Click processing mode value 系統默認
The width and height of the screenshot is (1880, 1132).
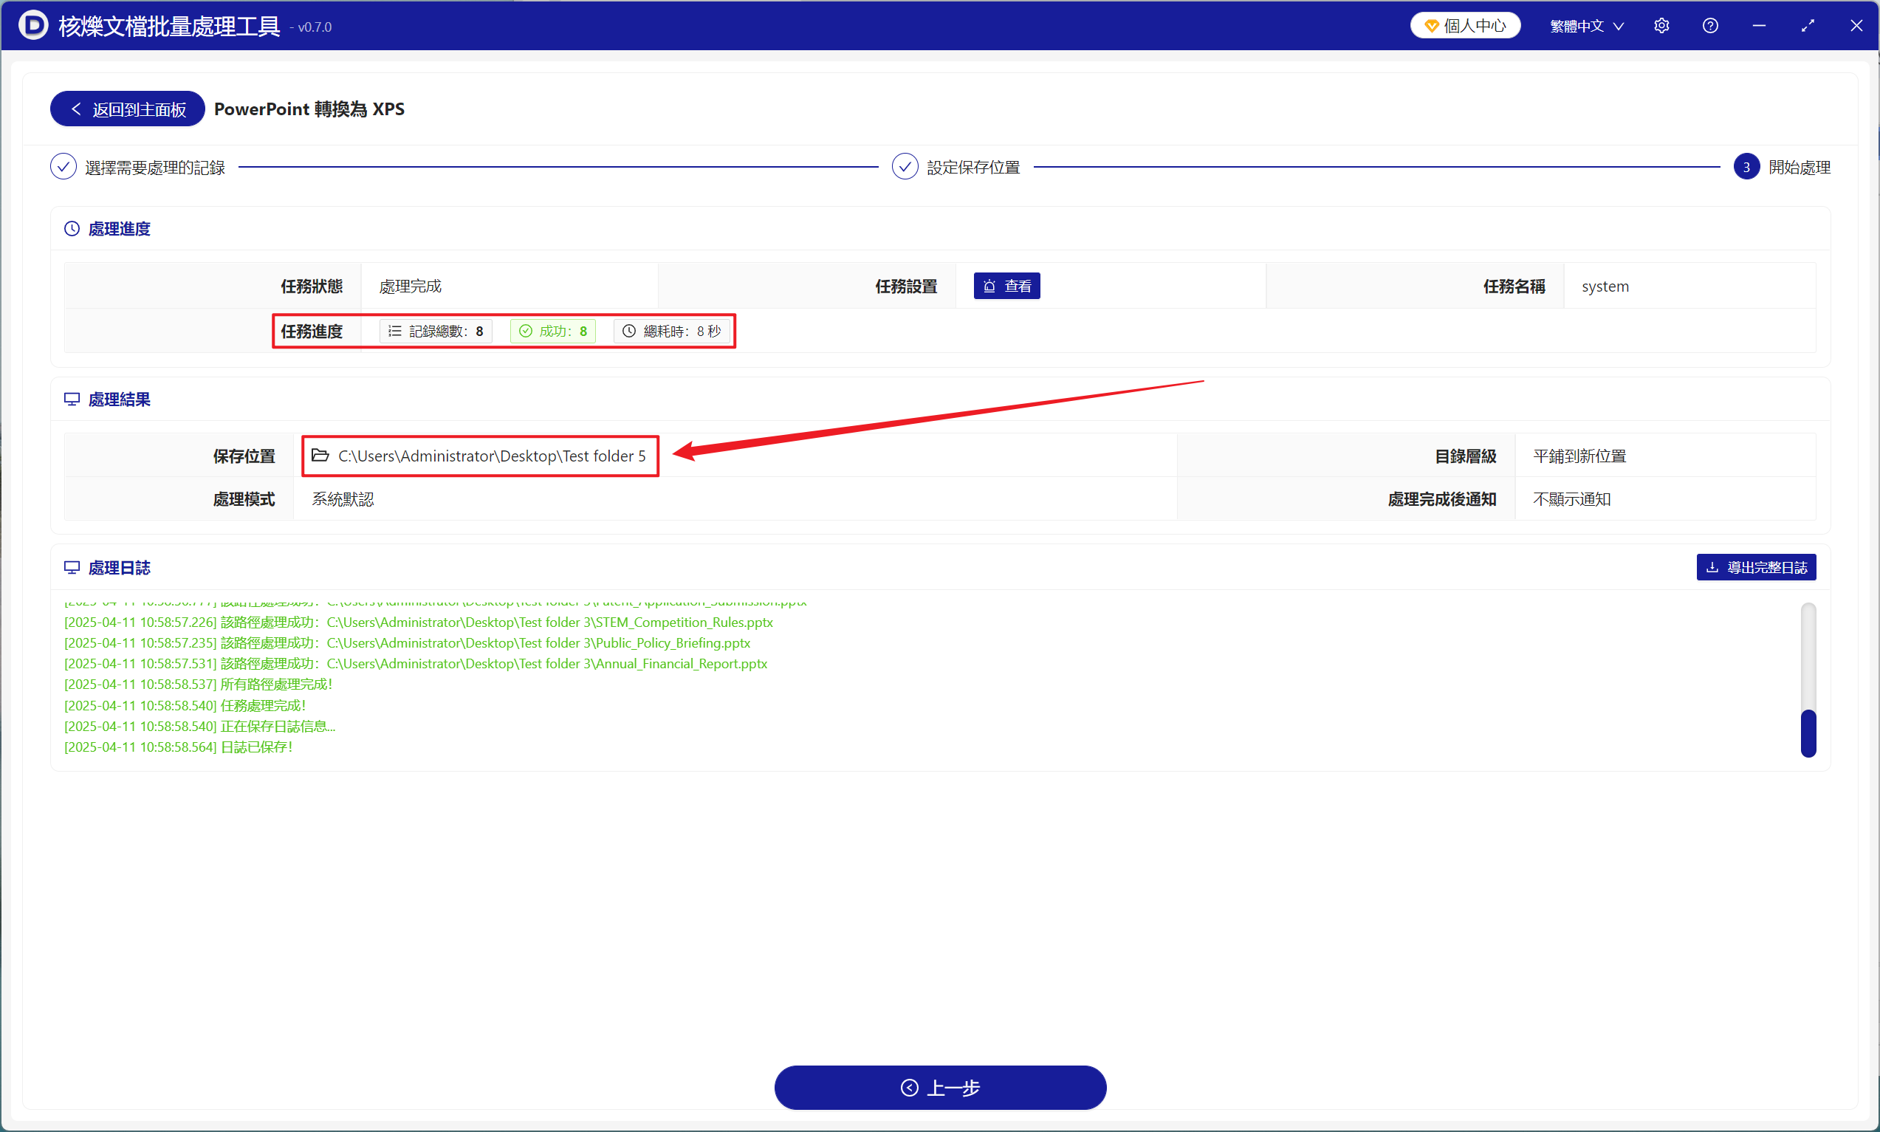pos(343,499)
